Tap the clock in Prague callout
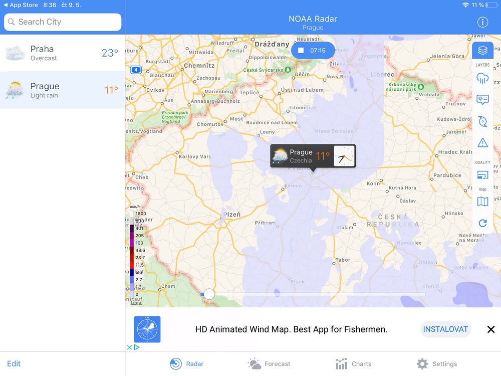Image resolution: width=501 pixels, height=376 pixels. point(344,156)
